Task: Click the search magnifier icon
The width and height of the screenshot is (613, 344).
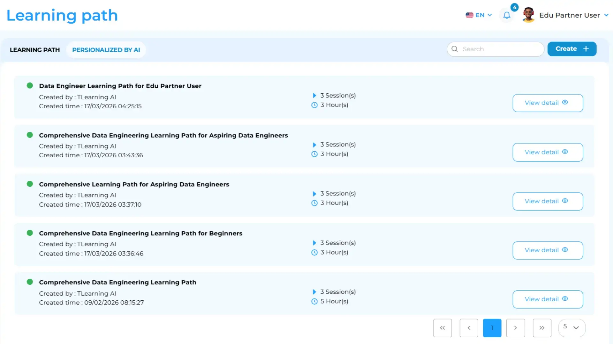Action: pyautogui.click(x=455, y=49)
